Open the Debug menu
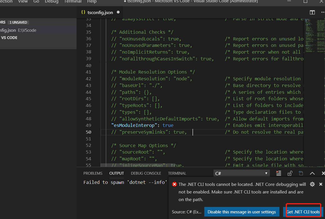The width and height of the screenshot is (325, 219). tap(51, 1)
